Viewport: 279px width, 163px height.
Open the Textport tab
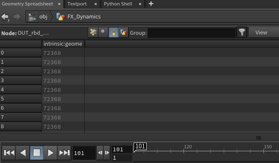[77, 4]
